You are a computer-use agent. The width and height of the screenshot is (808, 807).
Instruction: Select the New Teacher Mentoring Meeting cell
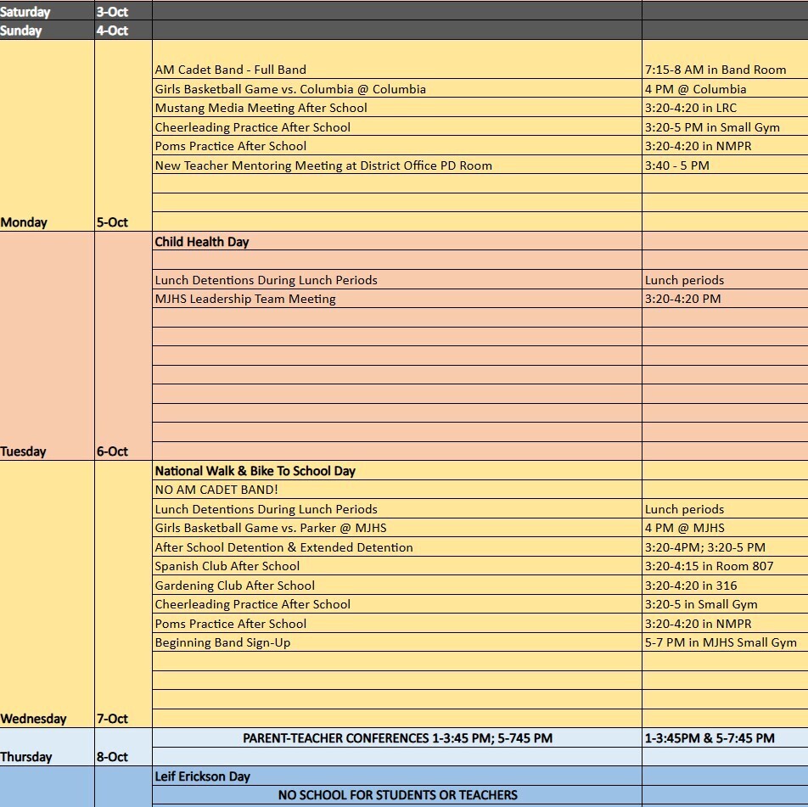pos(397,165)
